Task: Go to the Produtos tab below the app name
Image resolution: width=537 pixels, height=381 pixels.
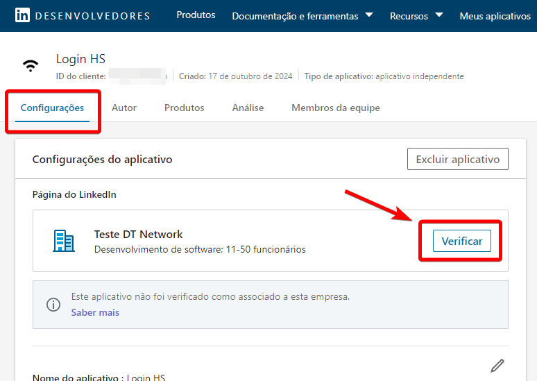Action: 184,108
